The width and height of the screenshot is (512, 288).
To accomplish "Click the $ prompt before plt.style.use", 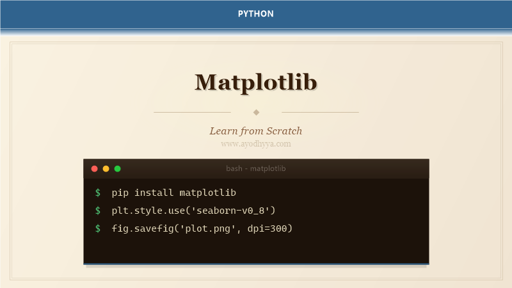I will click(x=98, y=211).
